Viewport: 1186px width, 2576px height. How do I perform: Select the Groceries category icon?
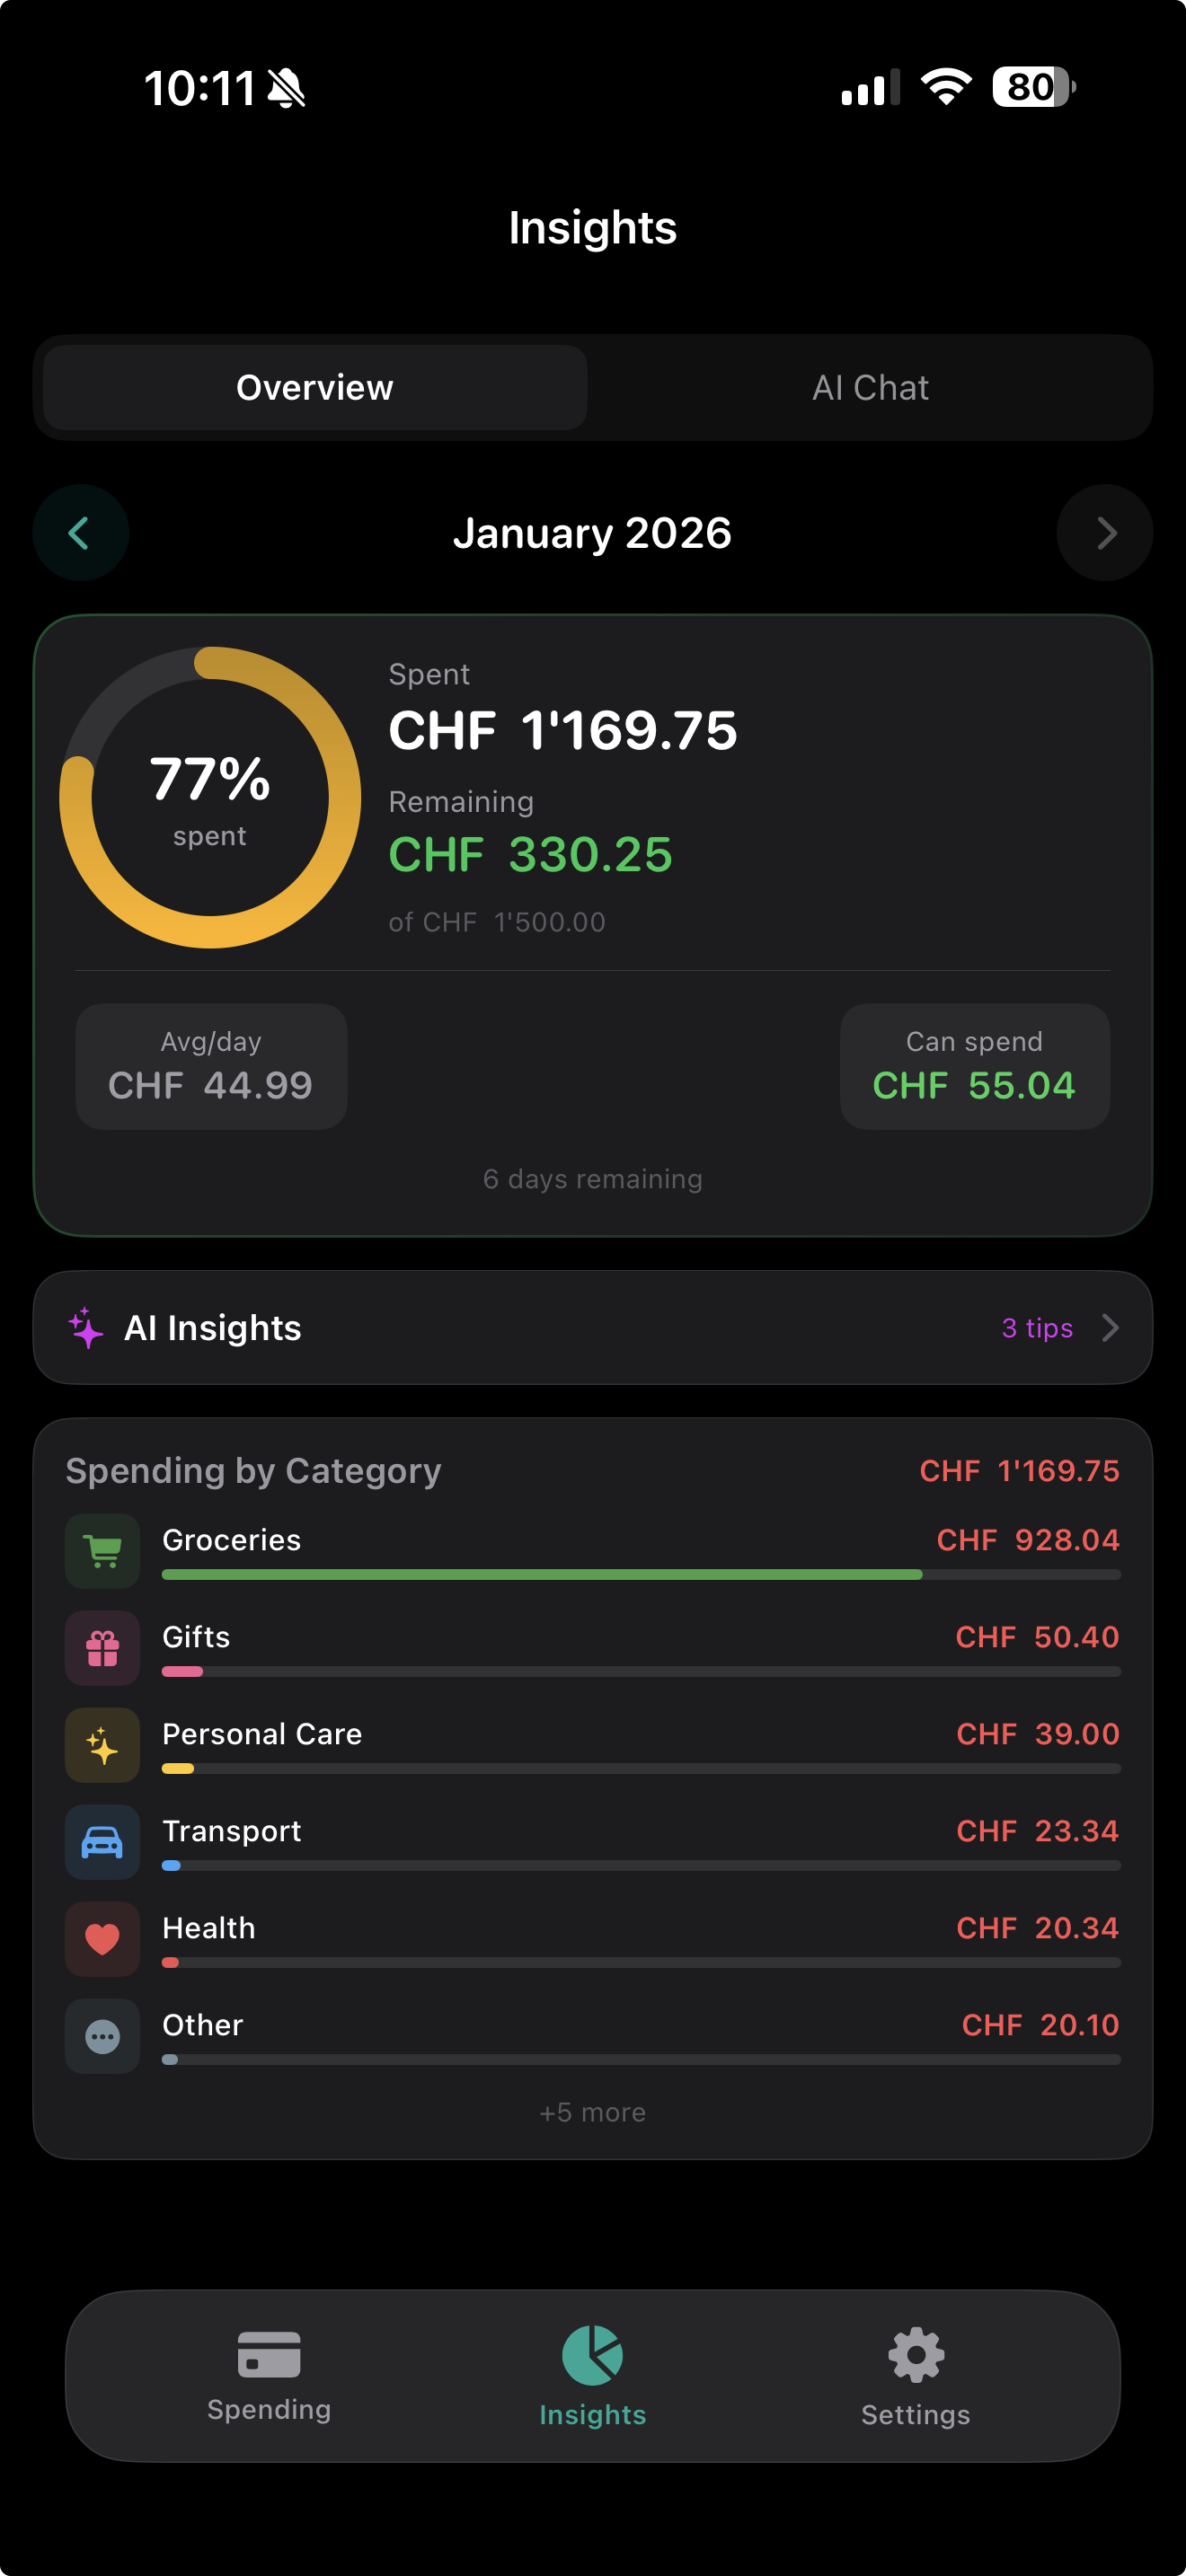point(101,1550)
